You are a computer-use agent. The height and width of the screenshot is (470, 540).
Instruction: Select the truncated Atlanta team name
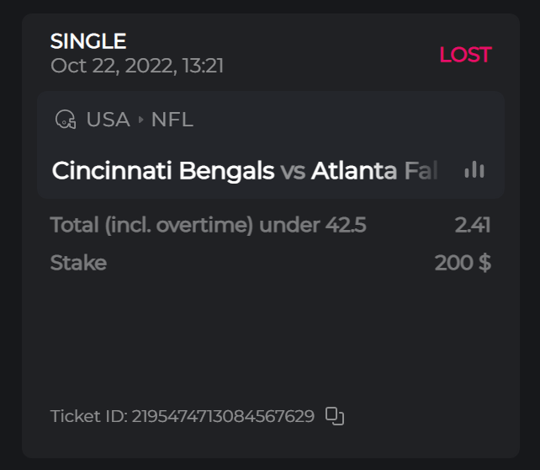374,171
